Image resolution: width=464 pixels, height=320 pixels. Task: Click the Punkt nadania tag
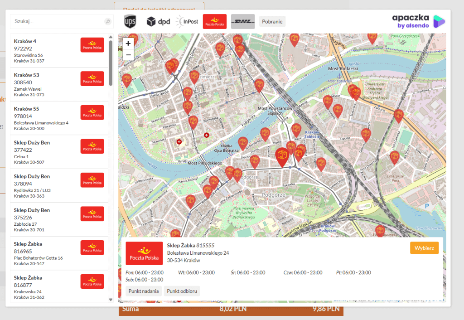143,291
